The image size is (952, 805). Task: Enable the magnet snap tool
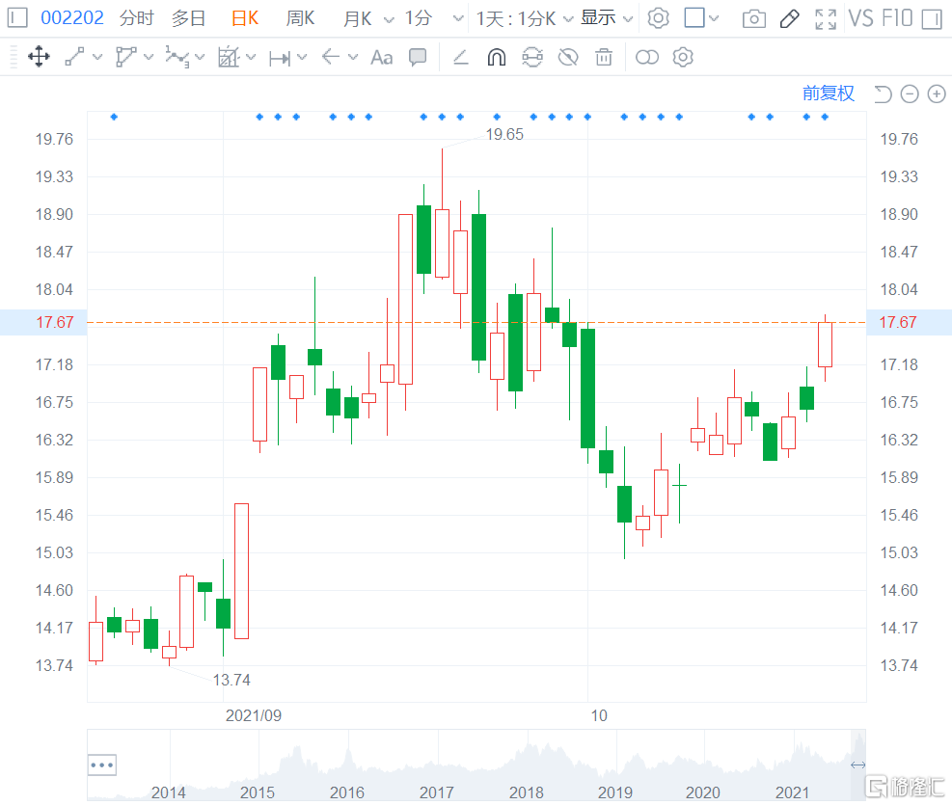496,58
